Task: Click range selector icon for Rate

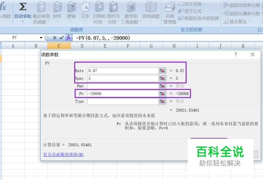Action: coord(162,71)
